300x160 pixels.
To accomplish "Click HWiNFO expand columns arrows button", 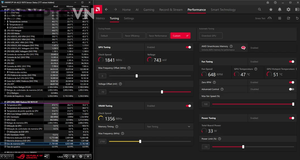I will coord(3,157).
